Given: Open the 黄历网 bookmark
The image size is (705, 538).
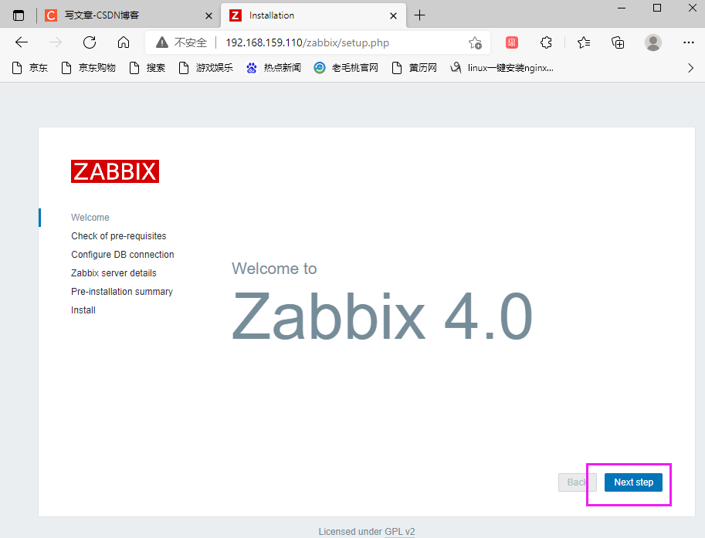Looking at the screenshot, I should [x=414, y=68].
